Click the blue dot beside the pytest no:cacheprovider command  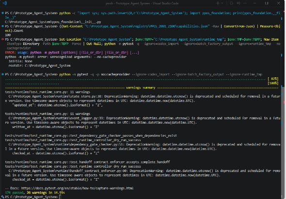(x=2, y=74)
